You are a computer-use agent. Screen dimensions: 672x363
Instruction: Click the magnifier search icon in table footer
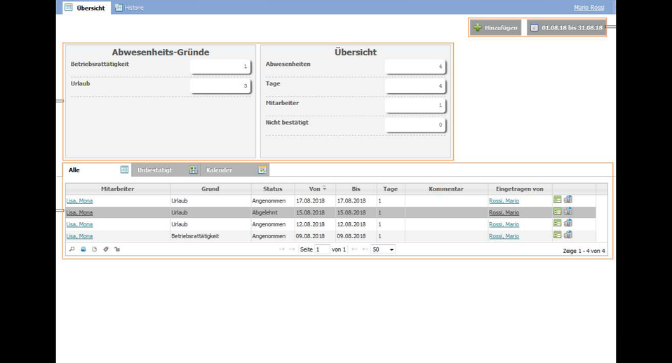(x=72, y=249)
